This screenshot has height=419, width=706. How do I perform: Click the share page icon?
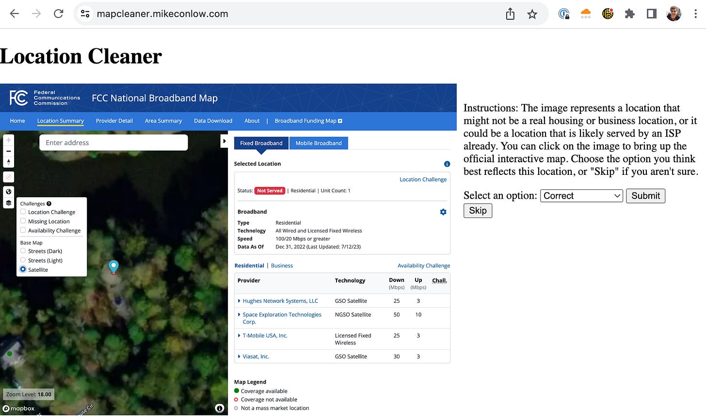click(x=510, y=14)
